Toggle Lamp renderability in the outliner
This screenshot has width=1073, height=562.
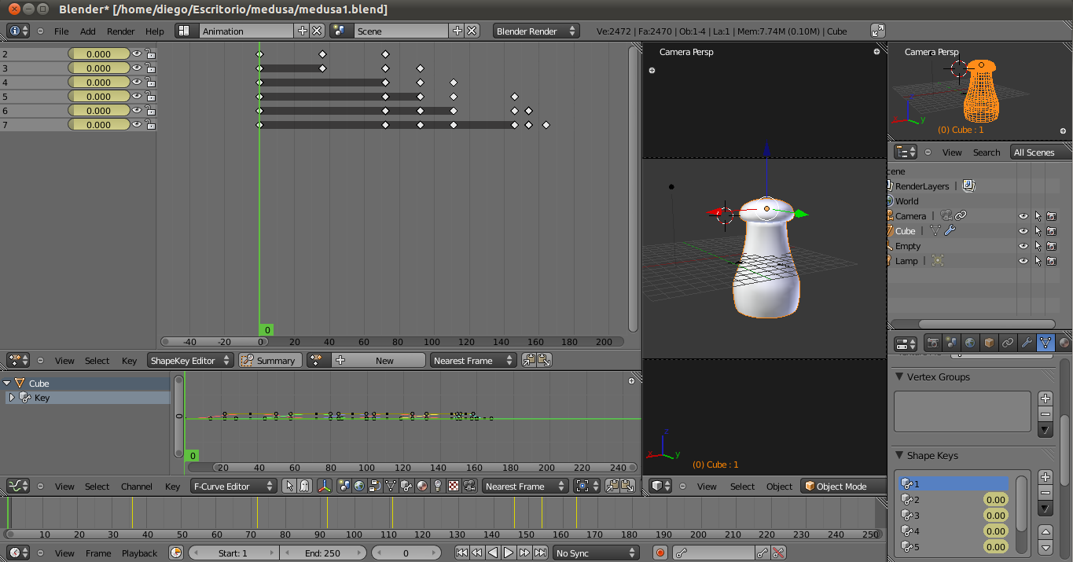tap(1051, 261)
